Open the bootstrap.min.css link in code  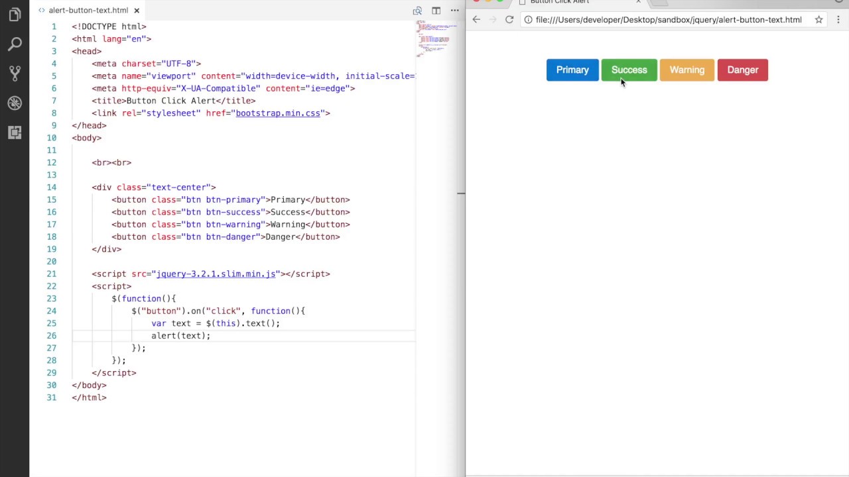tap(278, 113)
